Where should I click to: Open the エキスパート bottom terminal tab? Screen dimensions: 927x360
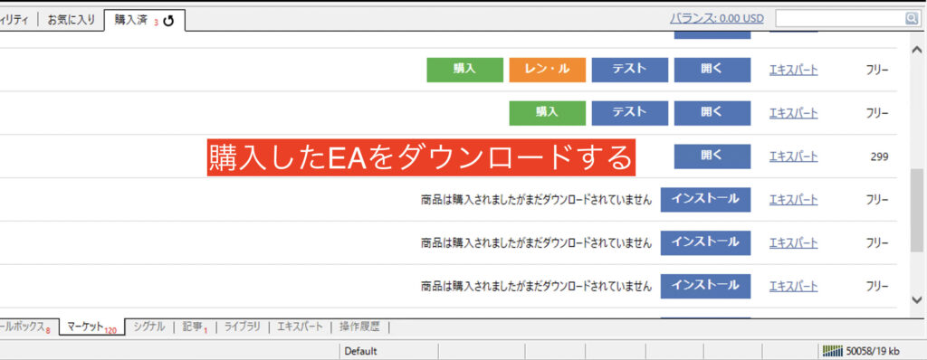click(300, 327)
